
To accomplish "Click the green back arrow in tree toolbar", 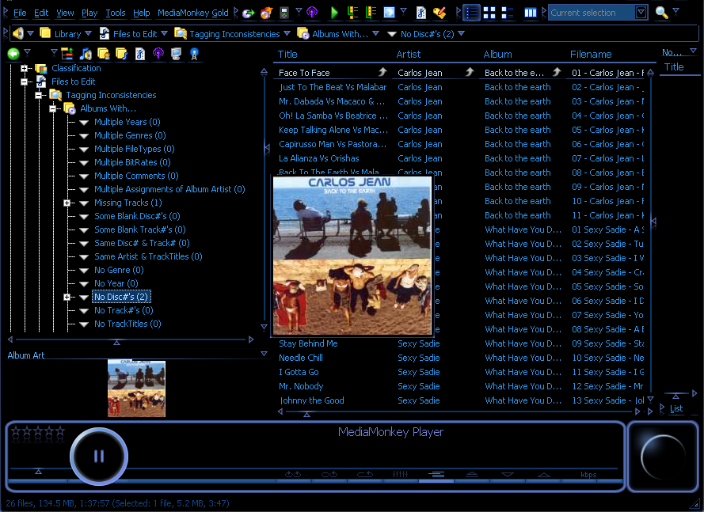I will point(13,54).
